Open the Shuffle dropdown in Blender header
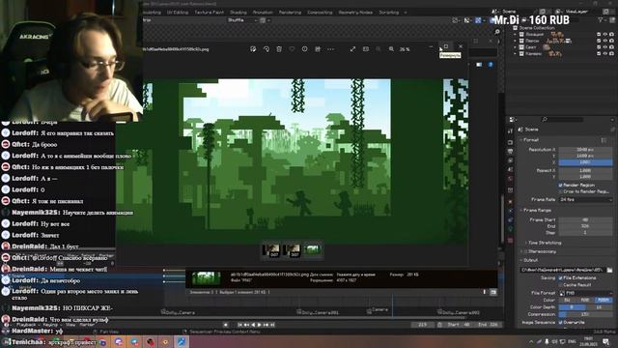Image resolution: width=618 pixels, height=348 pixels. point(242,20)
